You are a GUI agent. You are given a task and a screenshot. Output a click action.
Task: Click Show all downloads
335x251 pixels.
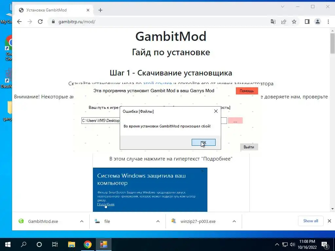(310, 221)
